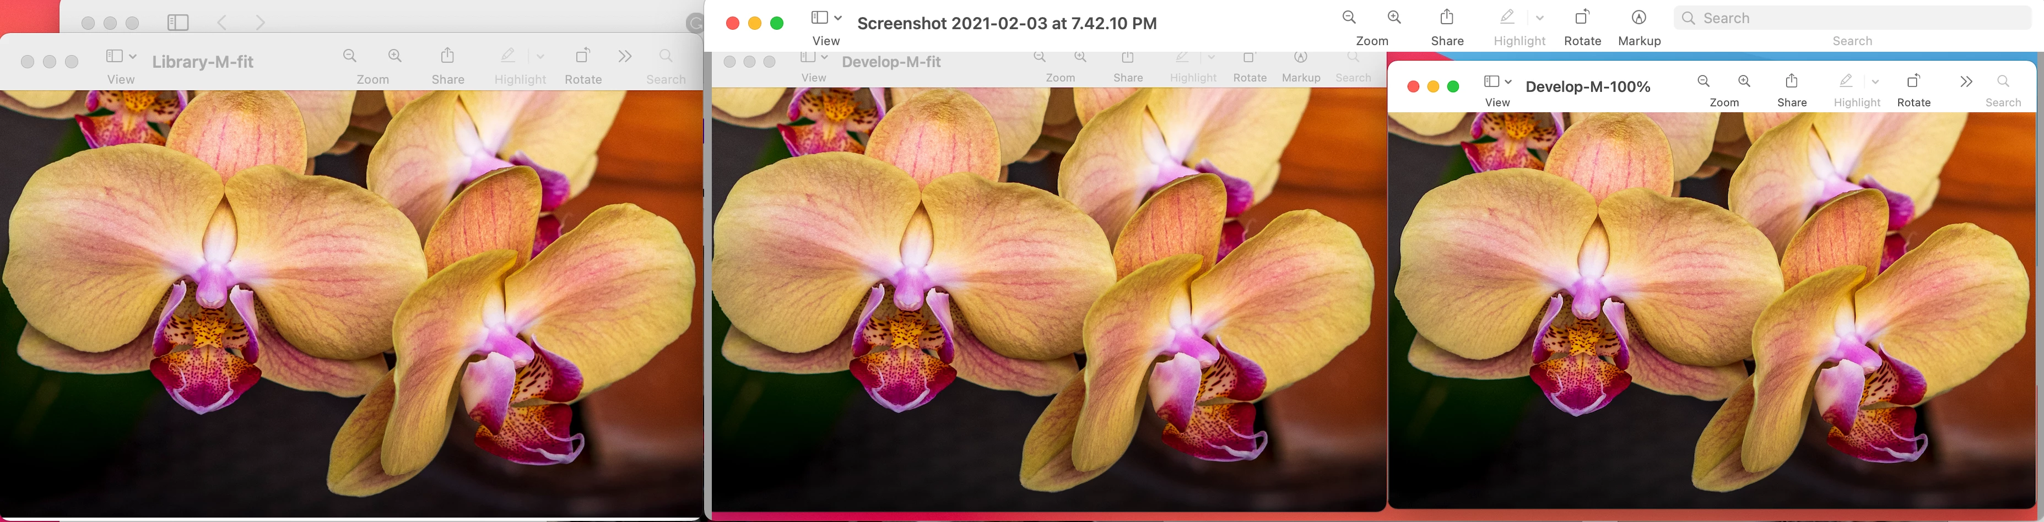
Task: Show Markup toolbar in Screenshot 2021-02-03 window
Action: coord(1639,18)
